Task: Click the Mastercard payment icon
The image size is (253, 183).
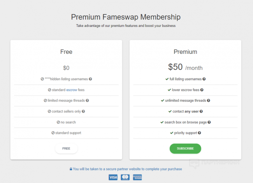Action: [x=125, y=178]
